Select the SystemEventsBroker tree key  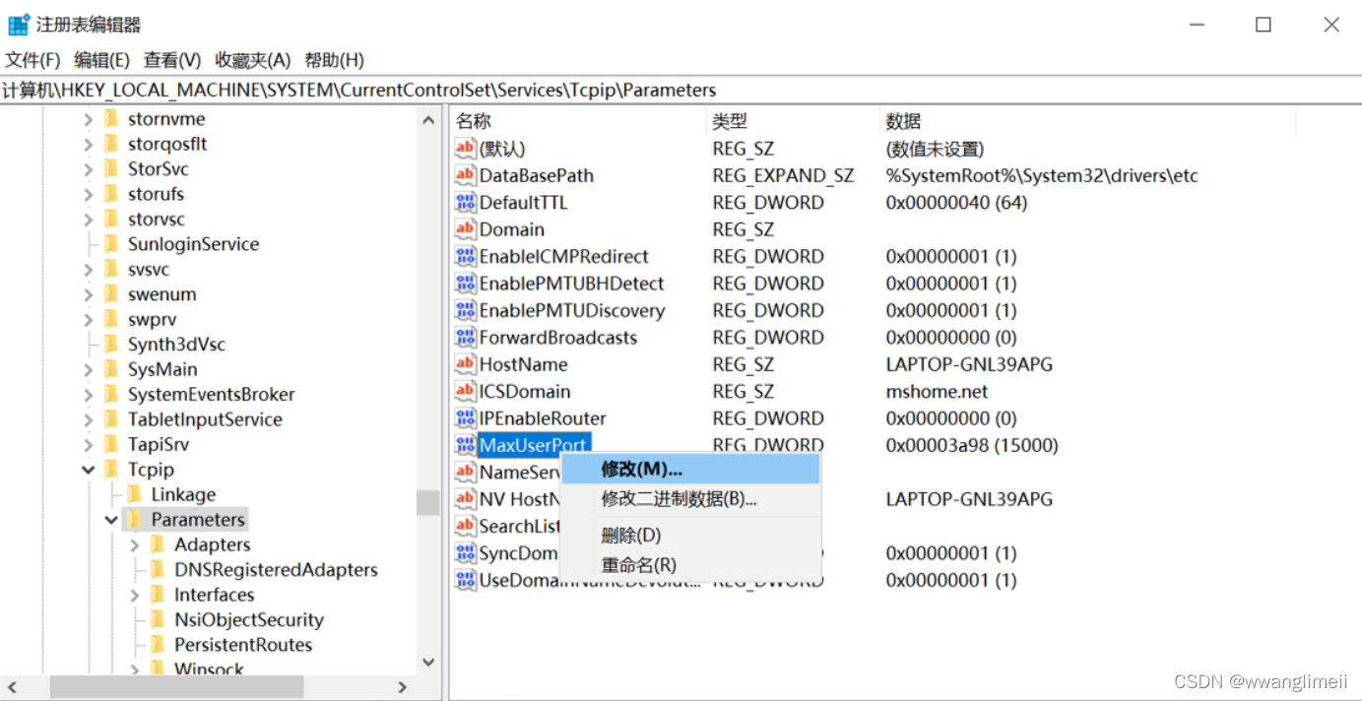click(x=211, y=394)
